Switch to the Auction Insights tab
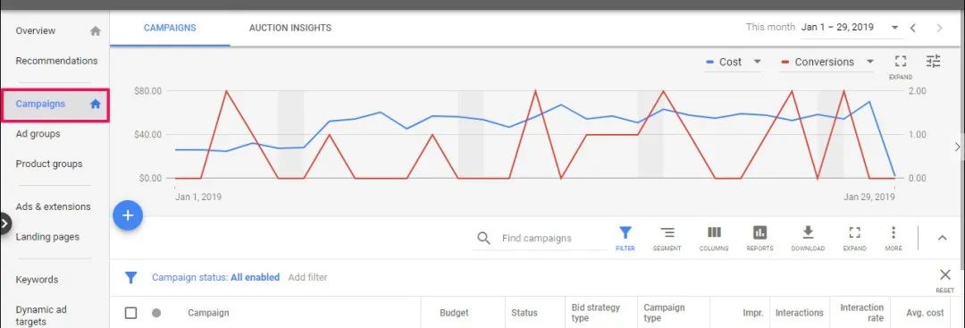Screen dimensions: 965x328 coord(289,28)
